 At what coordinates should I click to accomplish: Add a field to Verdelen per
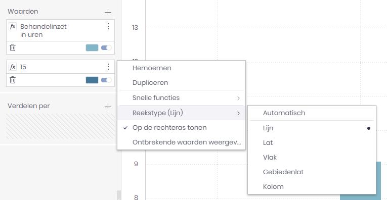tap(108, 107)
